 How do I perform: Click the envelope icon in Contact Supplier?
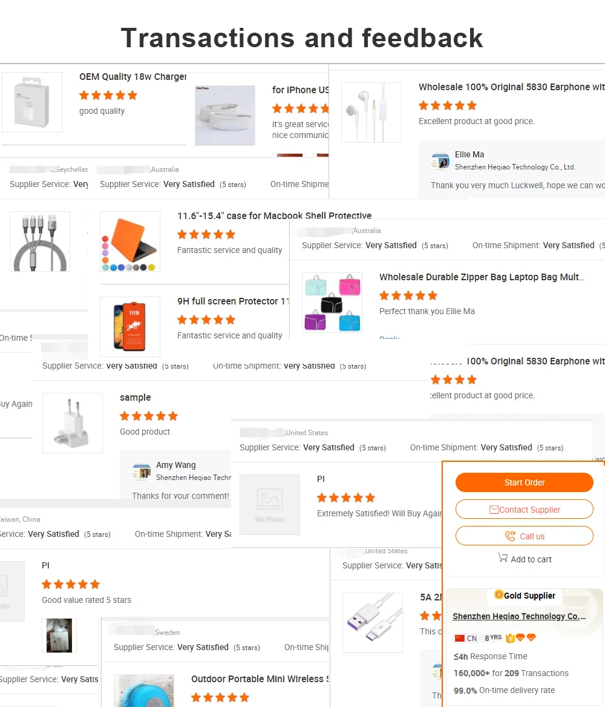tap(494, 510)
